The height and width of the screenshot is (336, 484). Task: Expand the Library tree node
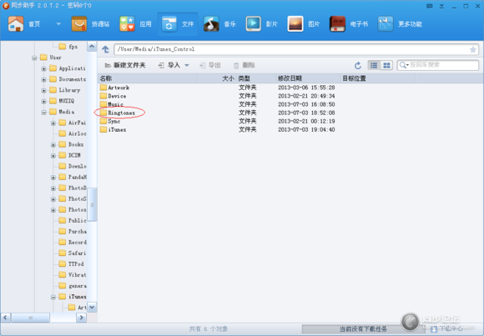[43, 90]
